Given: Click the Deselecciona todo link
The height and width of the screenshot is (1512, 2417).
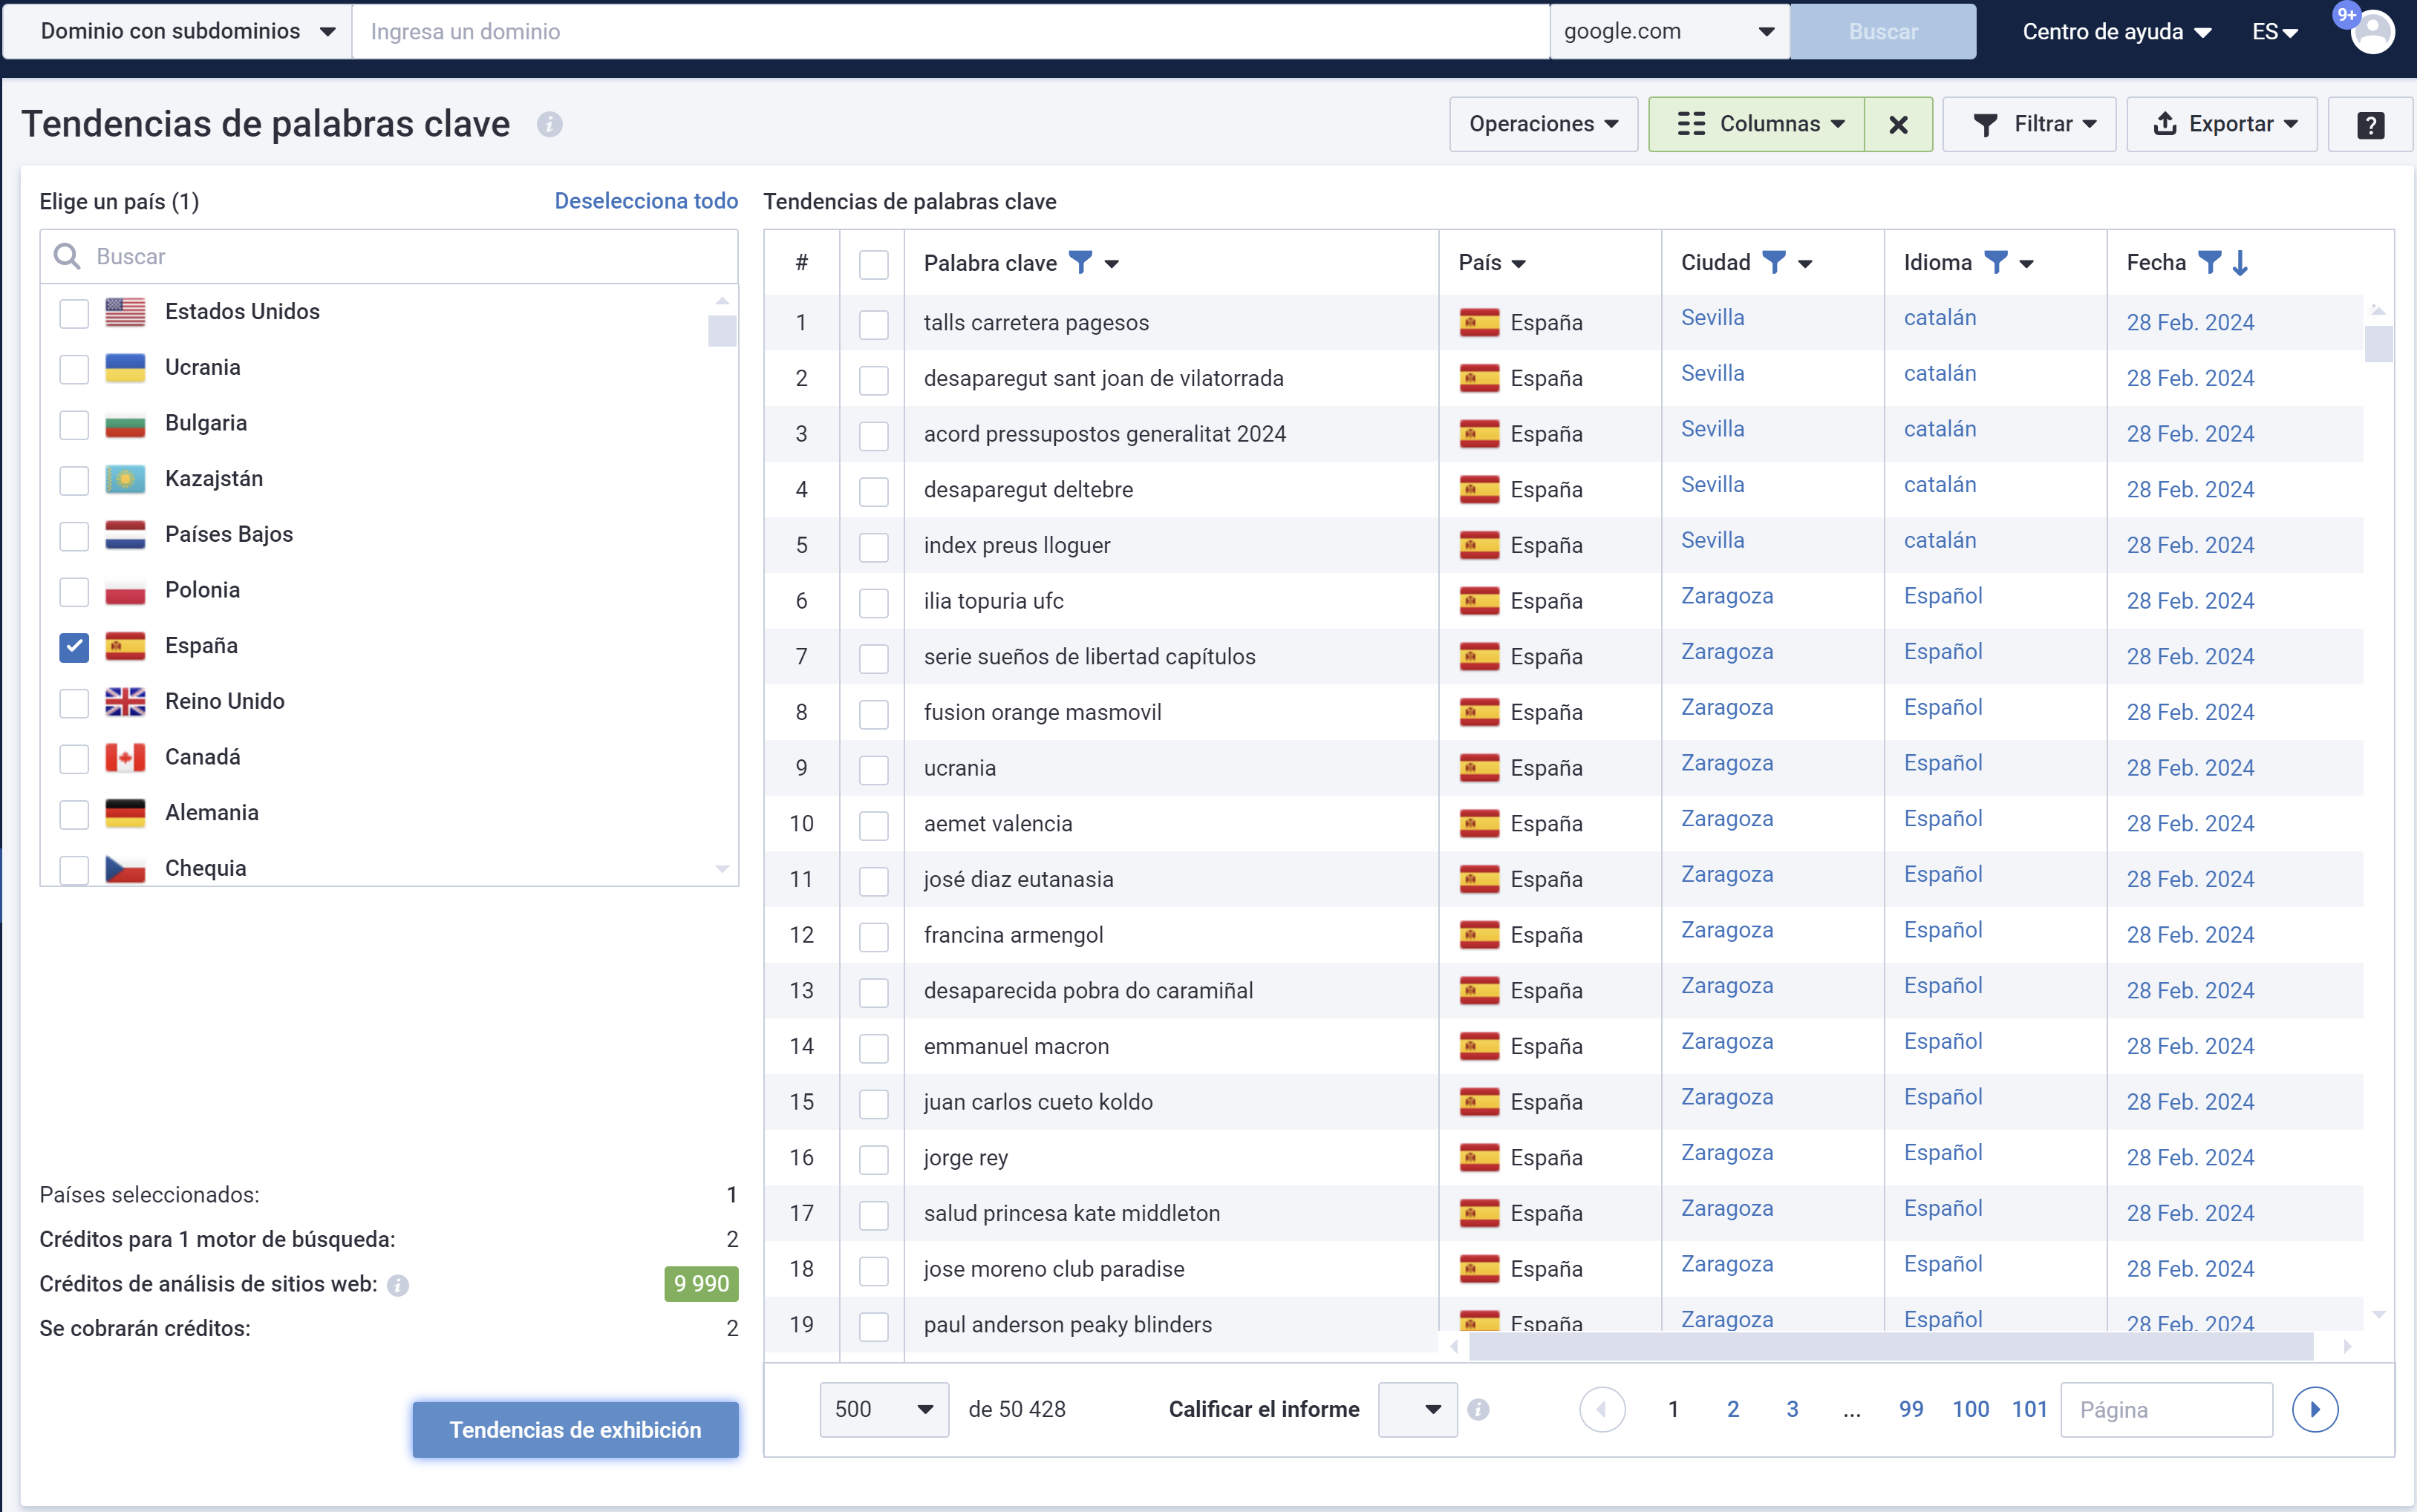Looking at the screenshot, I should [645, 200].
